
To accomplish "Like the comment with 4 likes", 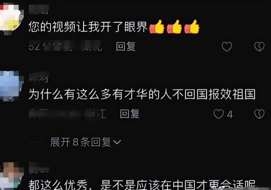I will (x=219, y=114).
